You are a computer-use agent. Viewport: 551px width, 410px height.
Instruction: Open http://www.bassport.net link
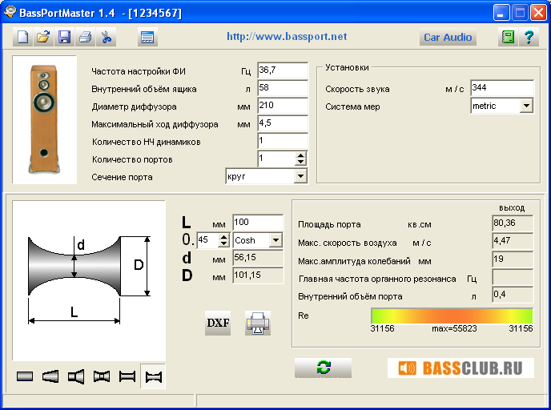coord(287,37)
